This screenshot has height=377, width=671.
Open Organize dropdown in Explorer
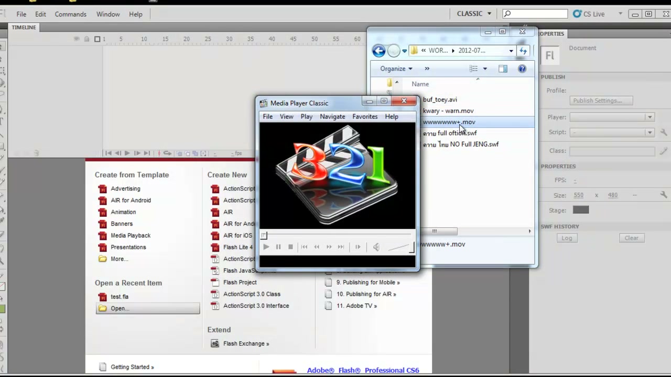(396, 69)
